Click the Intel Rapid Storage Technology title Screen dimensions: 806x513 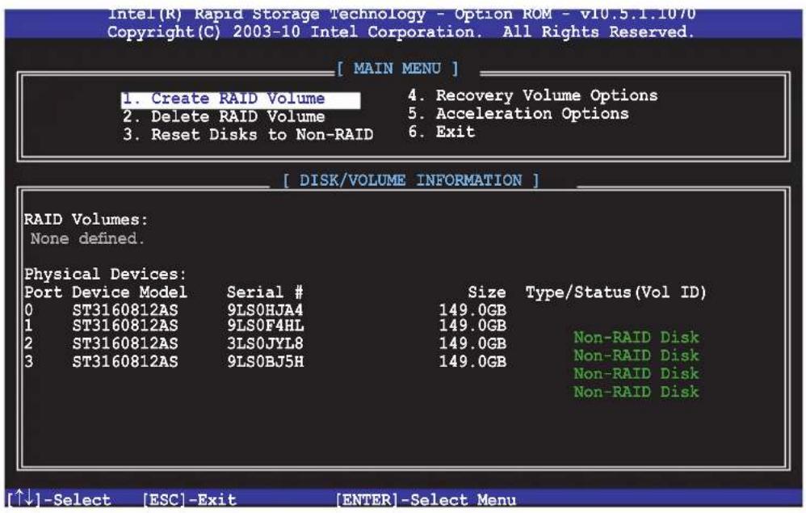[401, 14]
